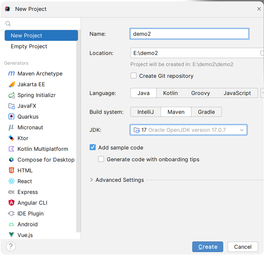Screen dimensions: 264x257
Task: Select the IDE Plugin generator label
Action: [x=30, y=214]
